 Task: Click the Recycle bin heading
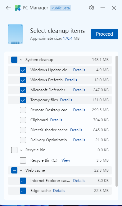35,150
